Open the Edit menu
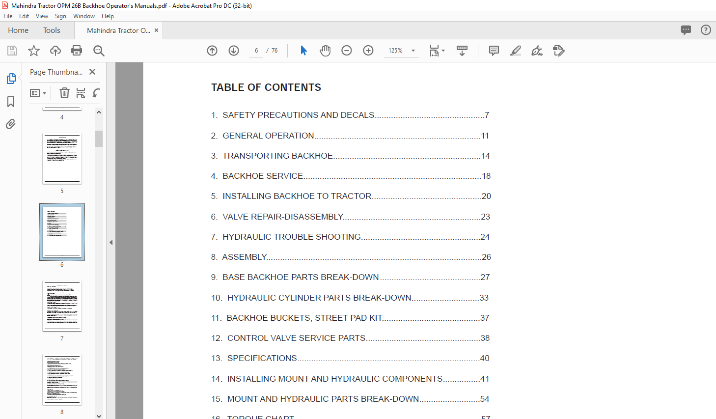 pos(24,16)
